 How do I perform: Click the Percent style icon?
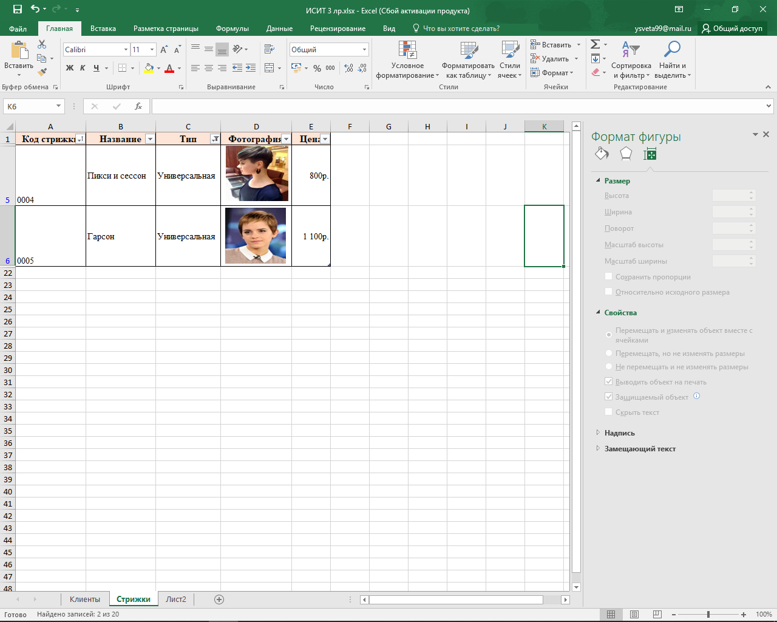tap(317, 68)
